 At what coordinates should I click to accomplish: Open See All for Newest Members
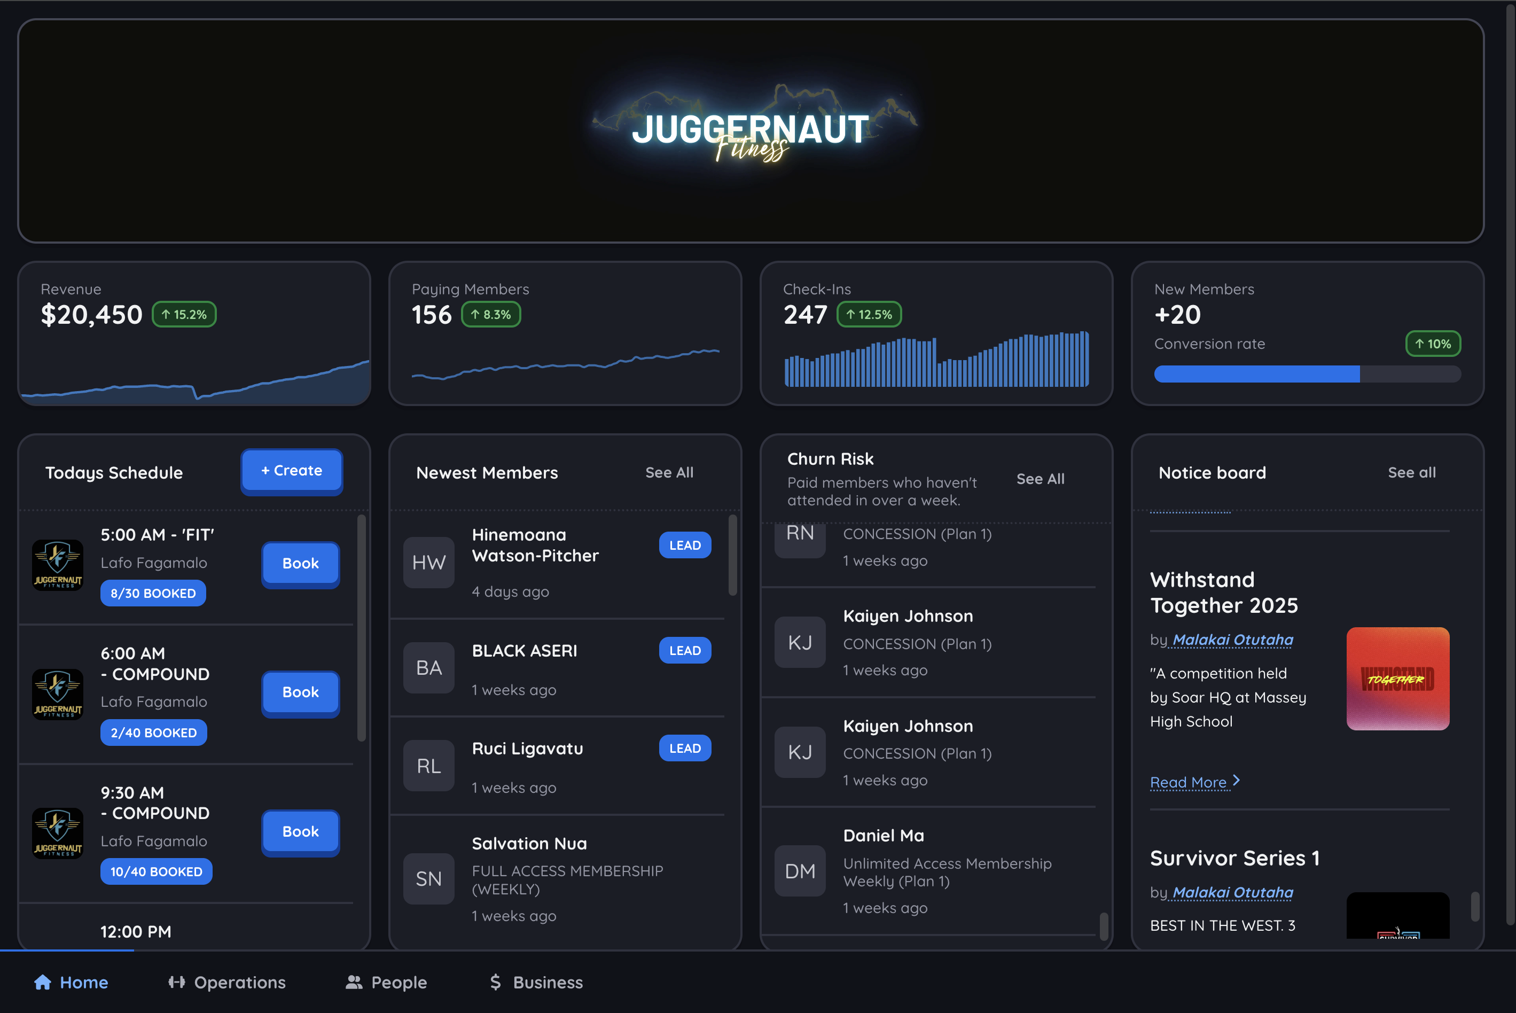[x=669, y=472]
